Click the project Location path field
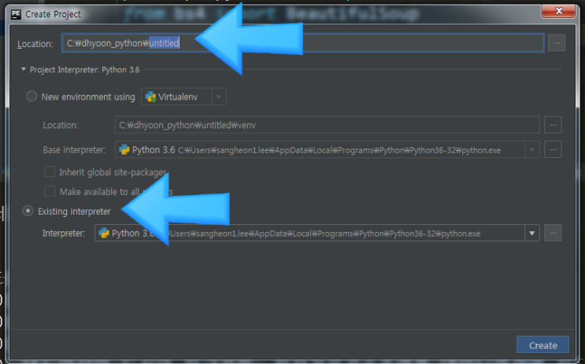585x364 pixels. [302, 43]
